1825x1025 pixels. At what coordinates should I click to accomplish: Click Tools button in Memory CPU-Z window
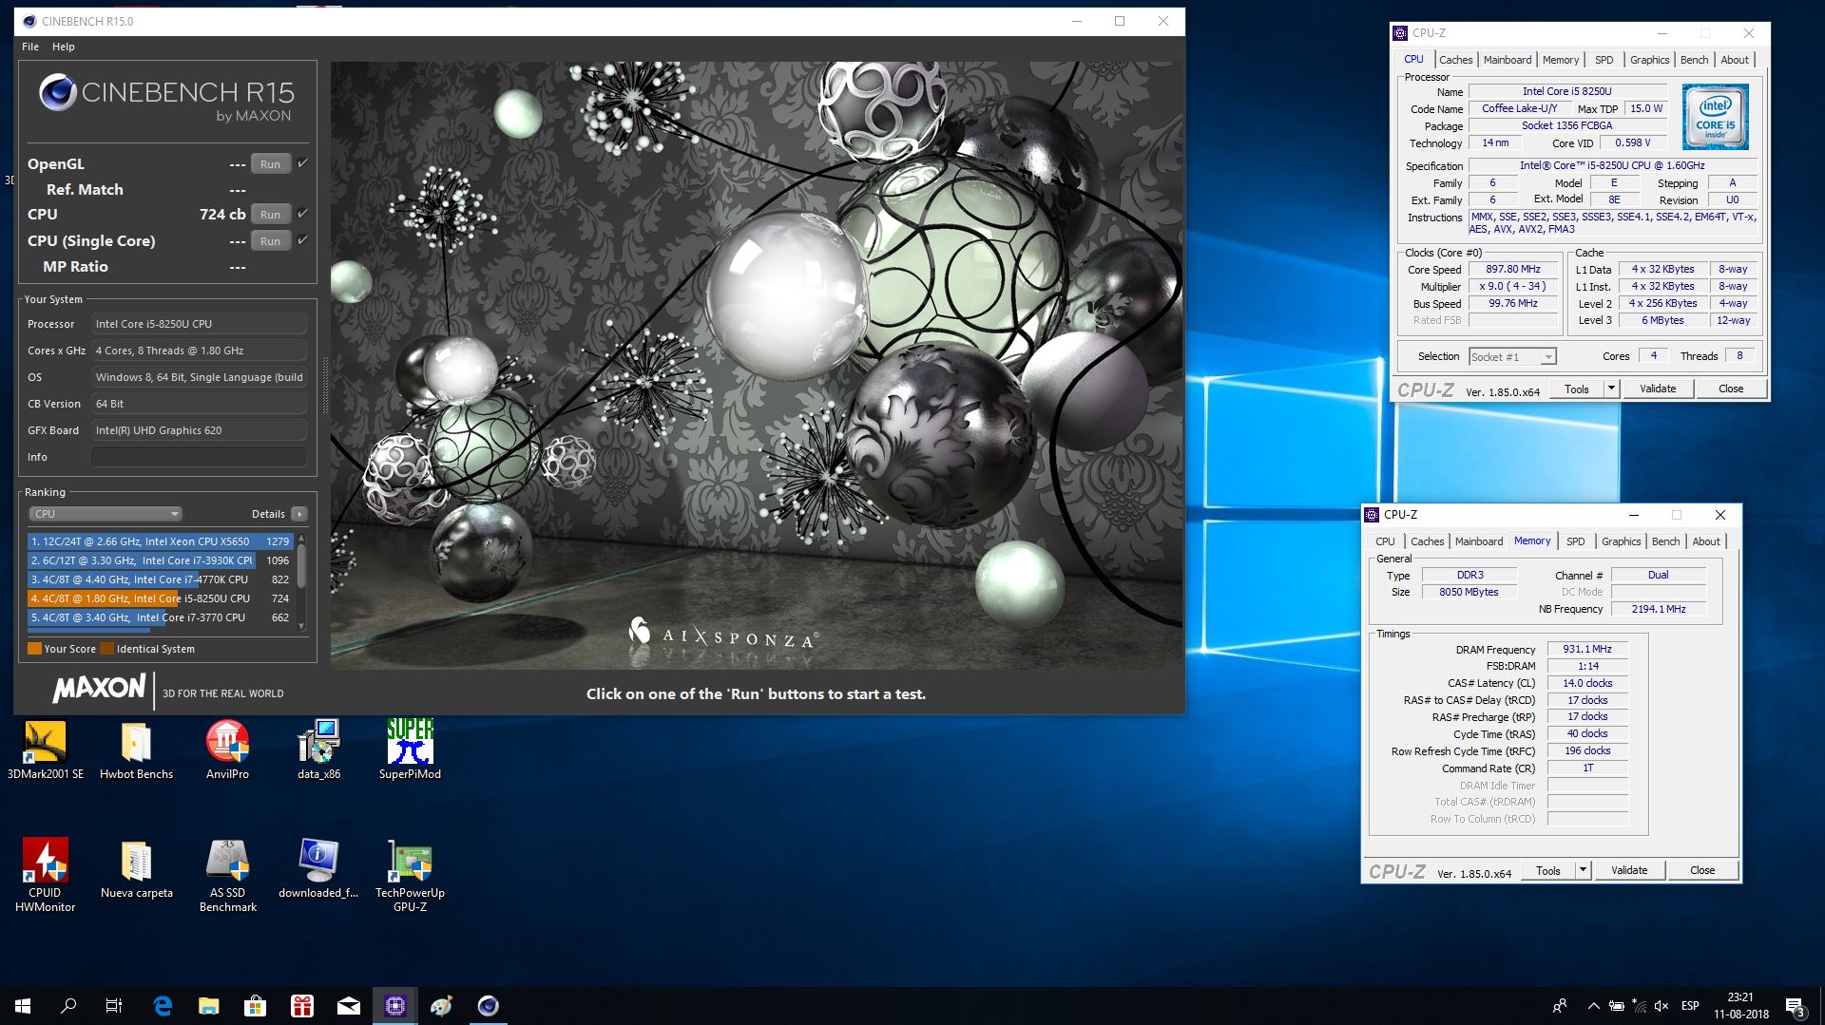1548,870
